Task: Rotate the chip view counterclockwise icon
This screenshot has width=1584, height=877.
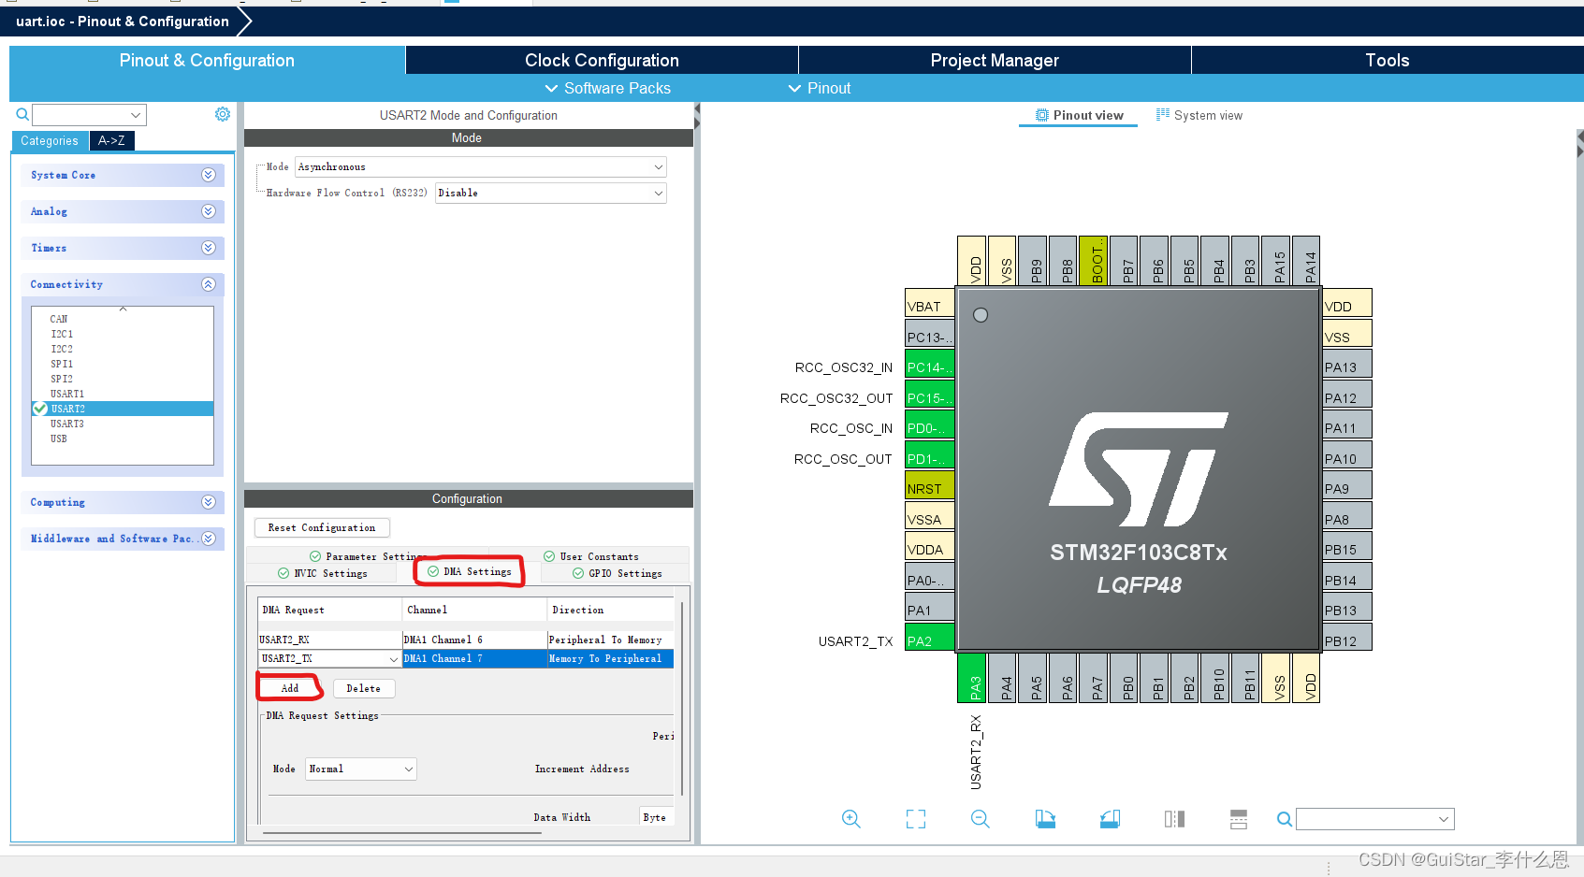Action: [1110, 819]
